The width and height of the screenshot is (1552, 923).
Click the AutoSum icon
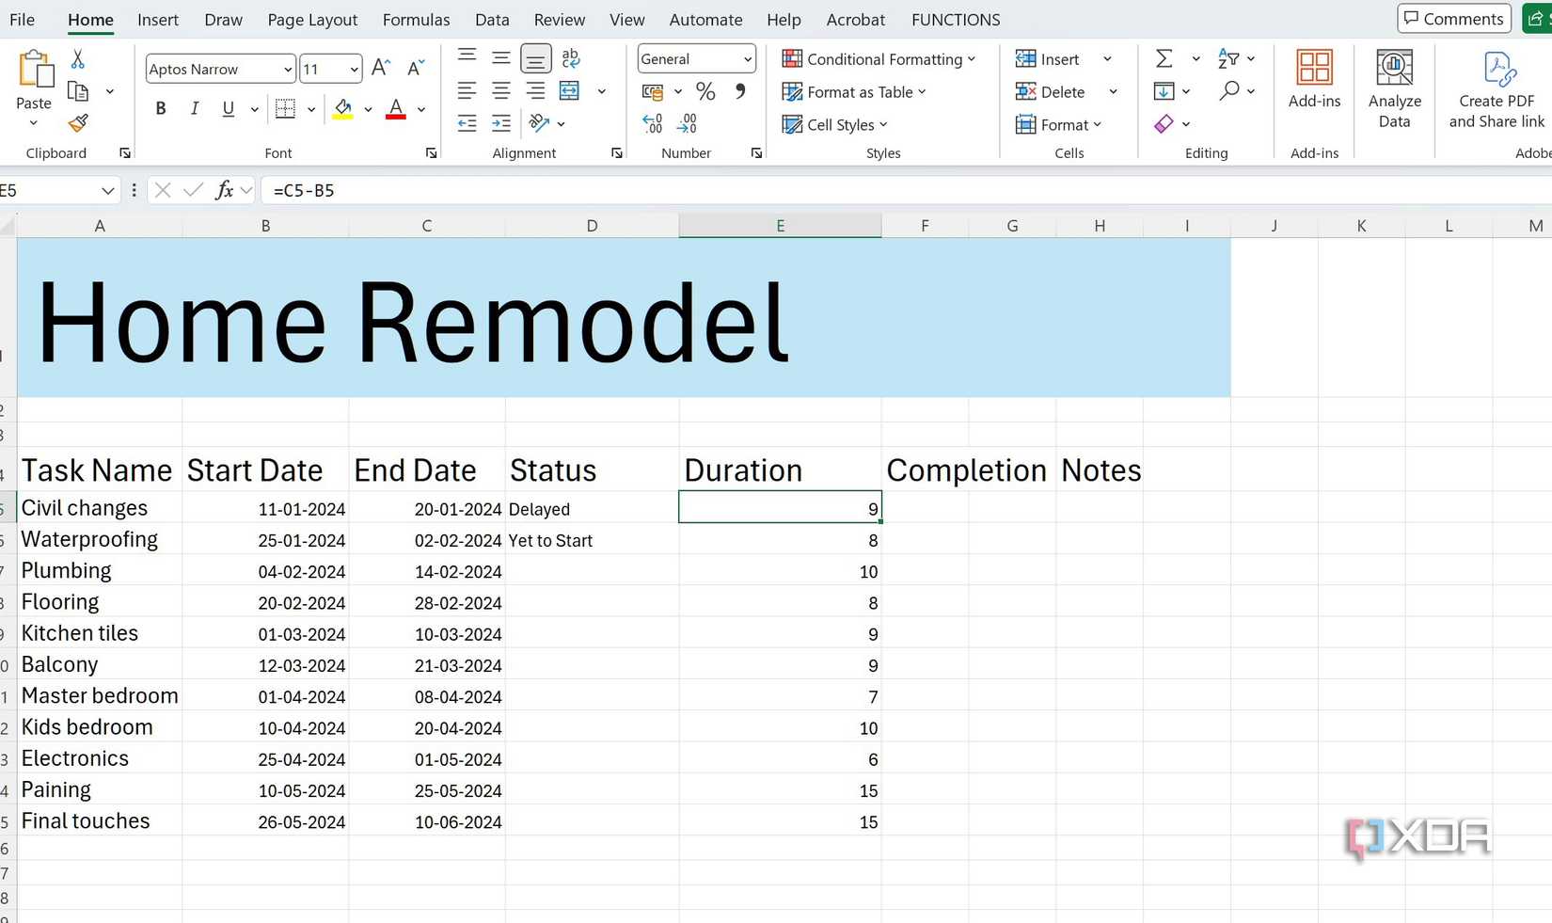(1166, 57)
